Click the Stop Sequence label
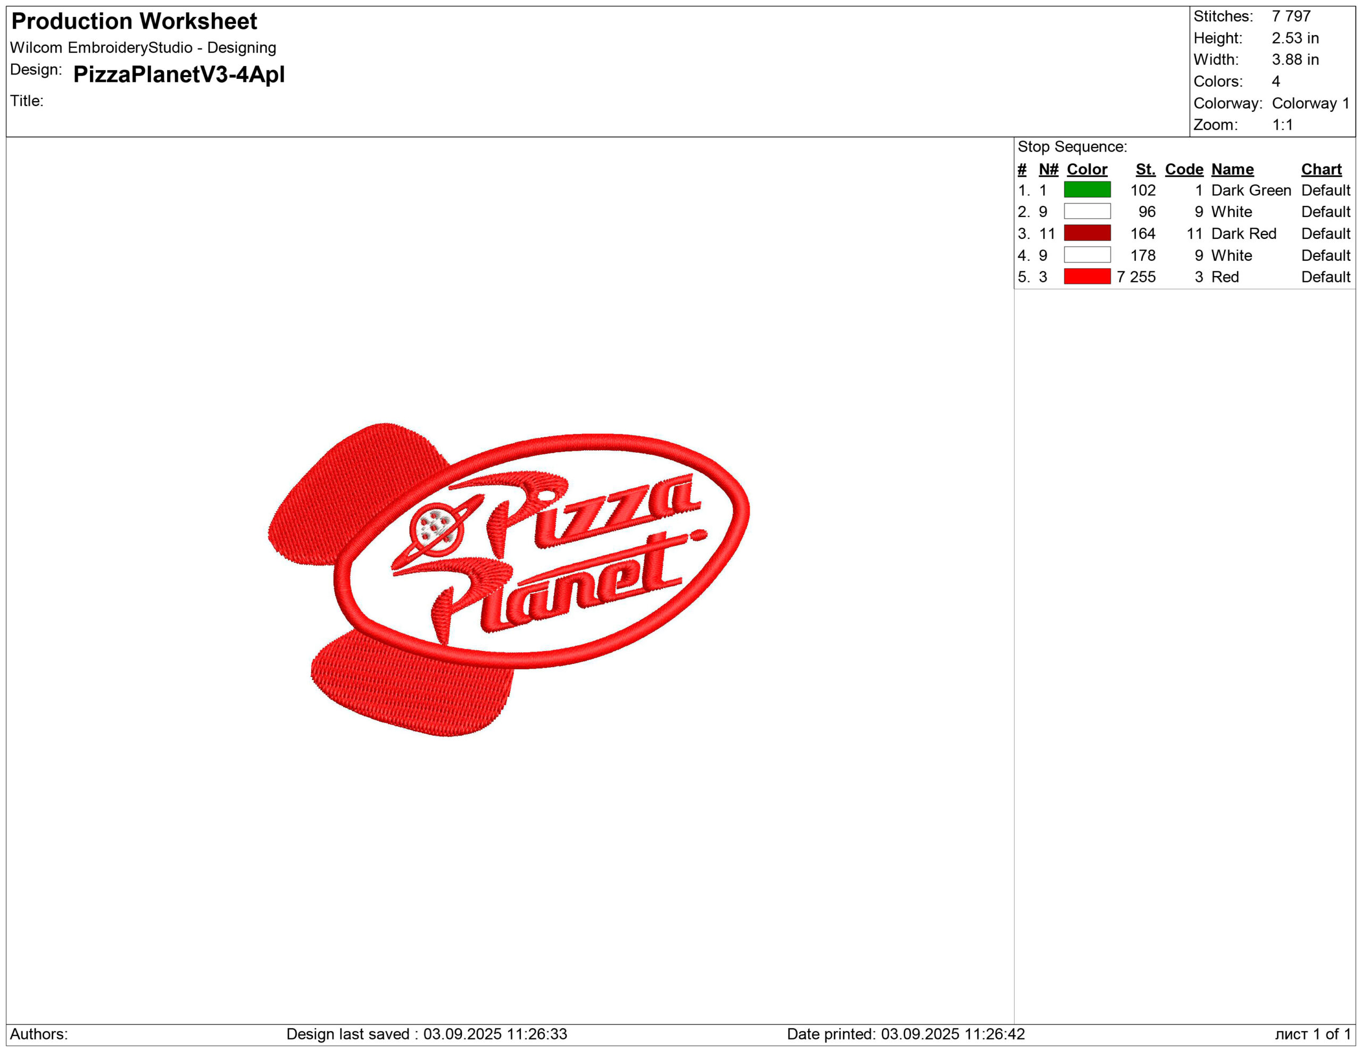1362x1048 pixels. coord(1072,146)
